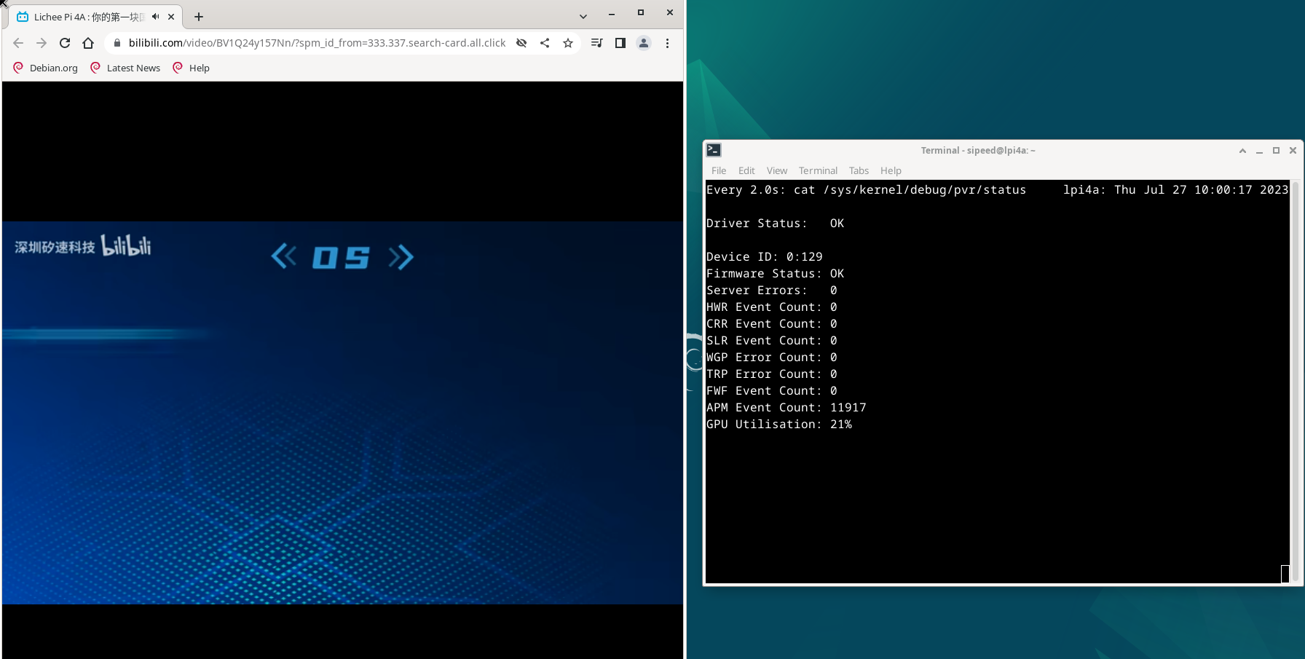The width and height of the screenshot is (1305, 659).
Task: Click the watch command header line
Action: pos(997,190)
